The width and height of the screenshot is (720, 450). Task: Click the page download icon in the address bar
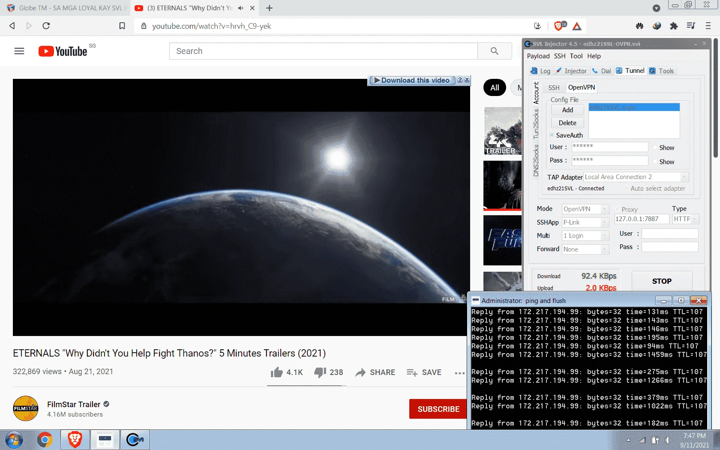click(537, 26)
